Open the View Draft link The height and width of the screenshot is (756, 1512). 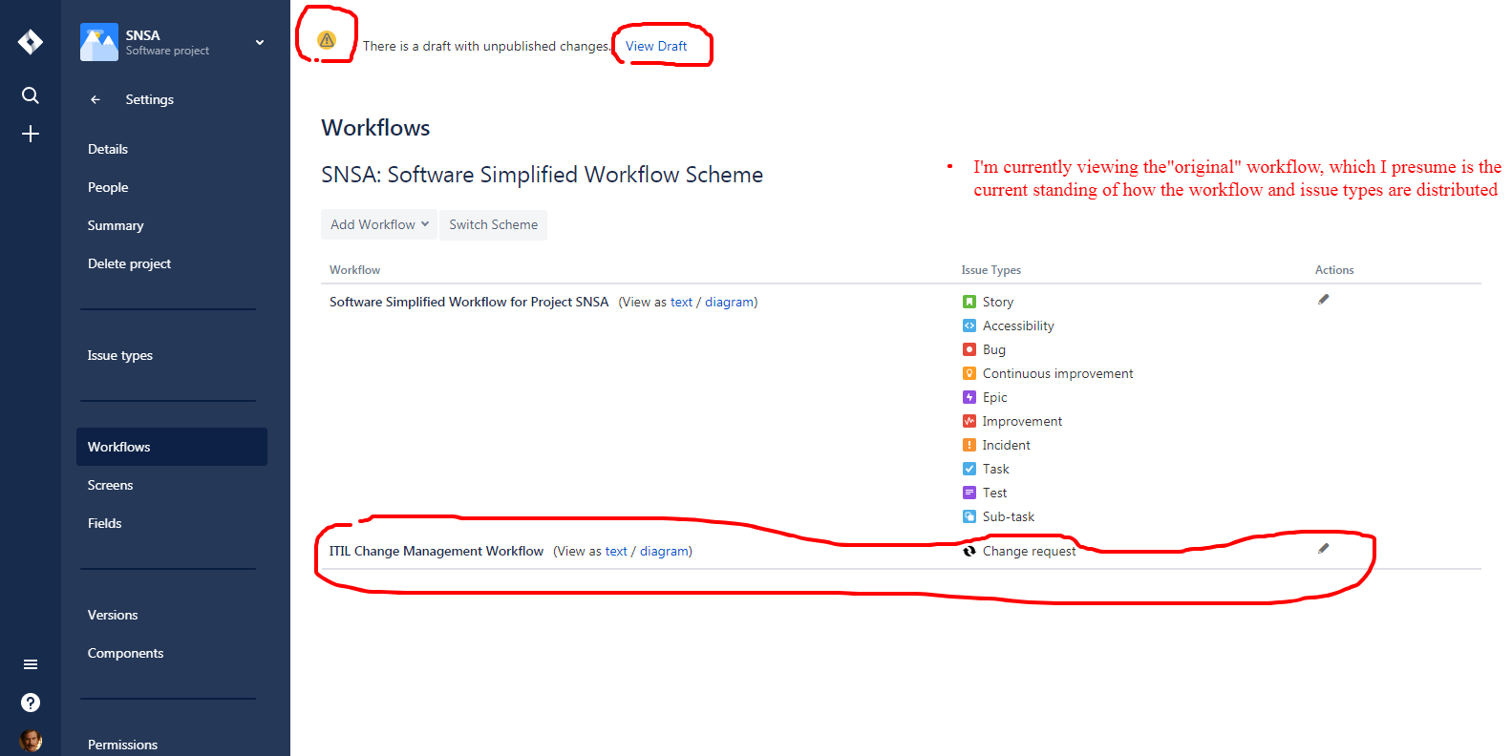click(x=656, y=46)
